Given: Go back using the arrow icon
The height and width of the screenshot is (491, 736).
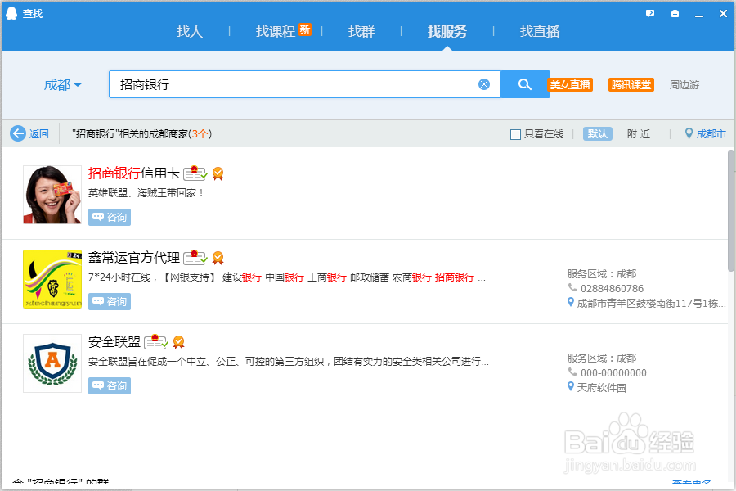Looking at the screenshot, I should tap(18, 133).
